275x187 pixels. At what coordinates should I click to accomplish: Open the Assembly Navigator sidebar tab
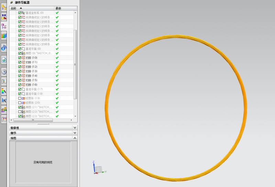4,7
